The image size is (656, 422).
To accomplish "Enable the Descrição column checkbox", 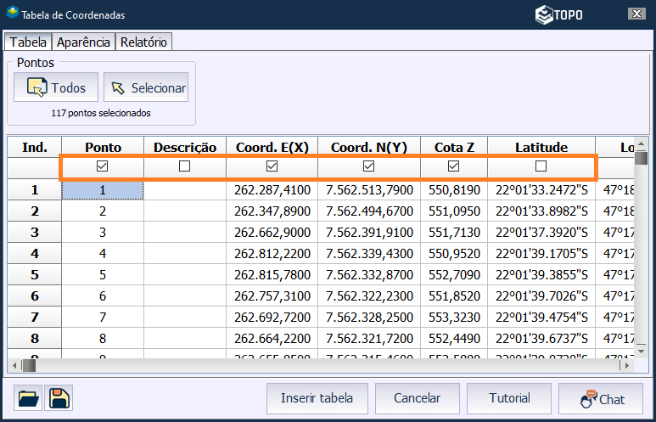I will click(x=185, y=166).
